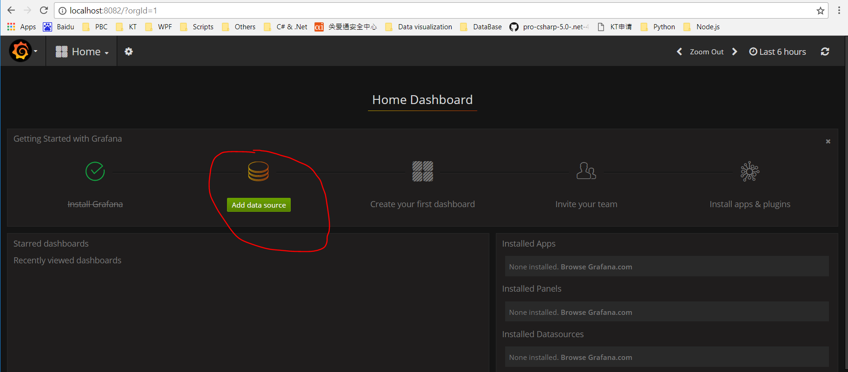Click the orange database data source icon
Screen dimensions: 848x372
(x=258, y=171)
